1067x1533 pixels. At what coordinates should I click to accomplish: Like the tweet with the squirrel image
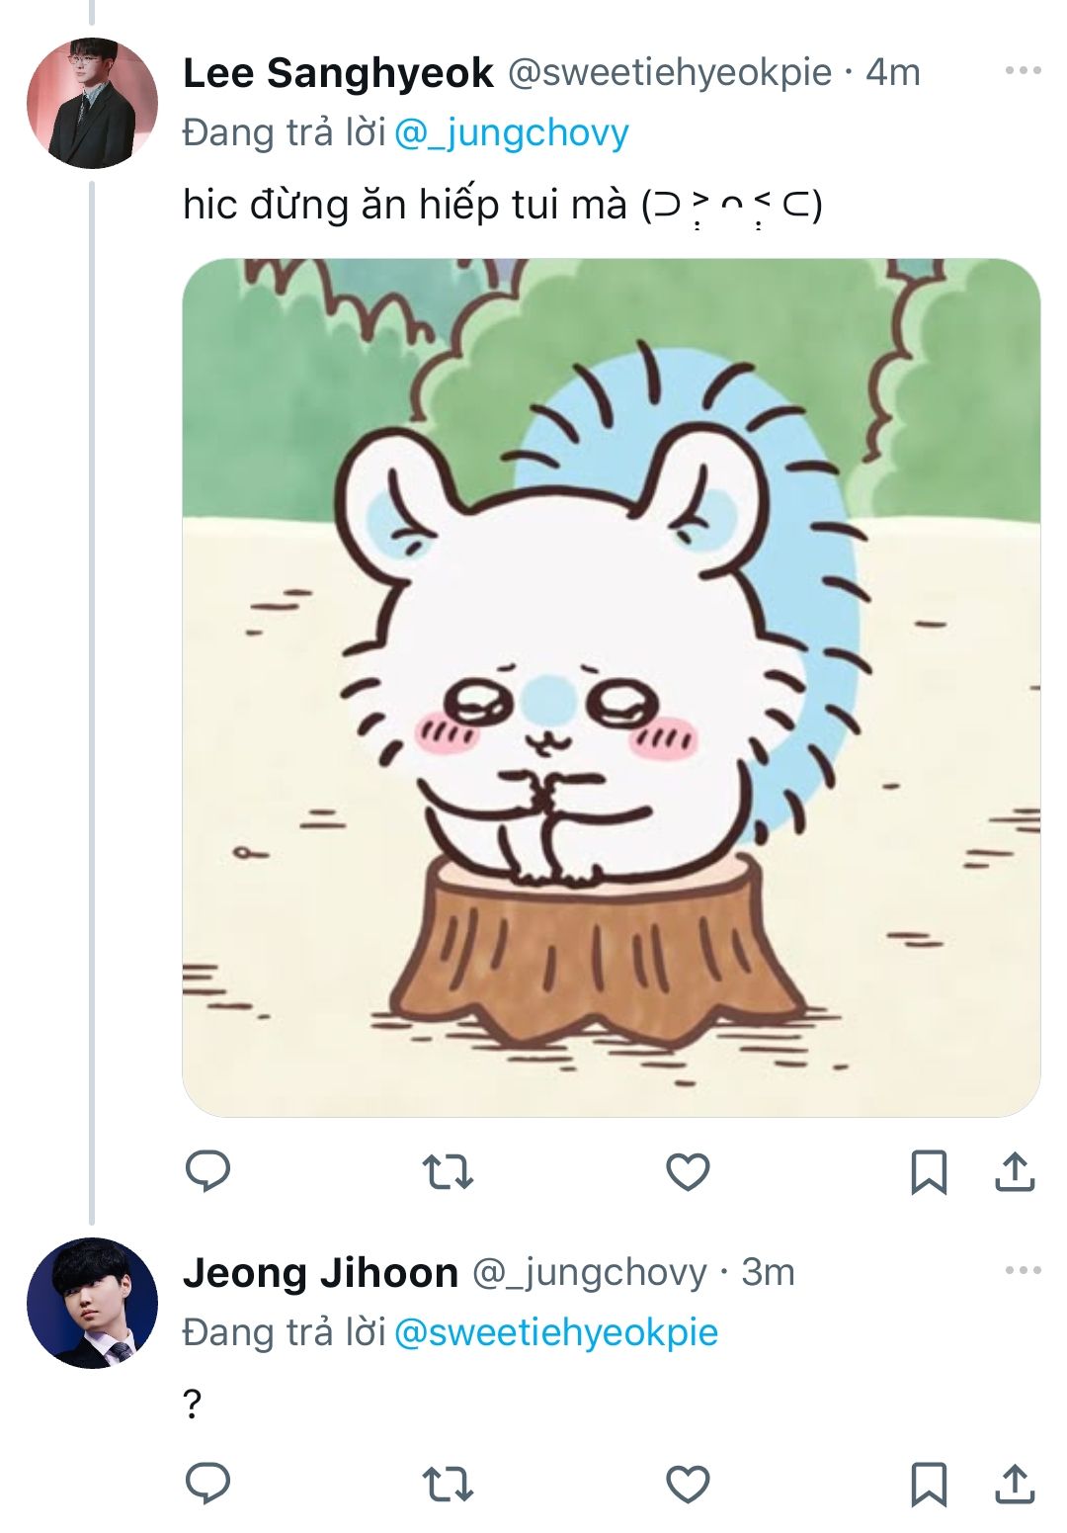tap(688, 1172)
